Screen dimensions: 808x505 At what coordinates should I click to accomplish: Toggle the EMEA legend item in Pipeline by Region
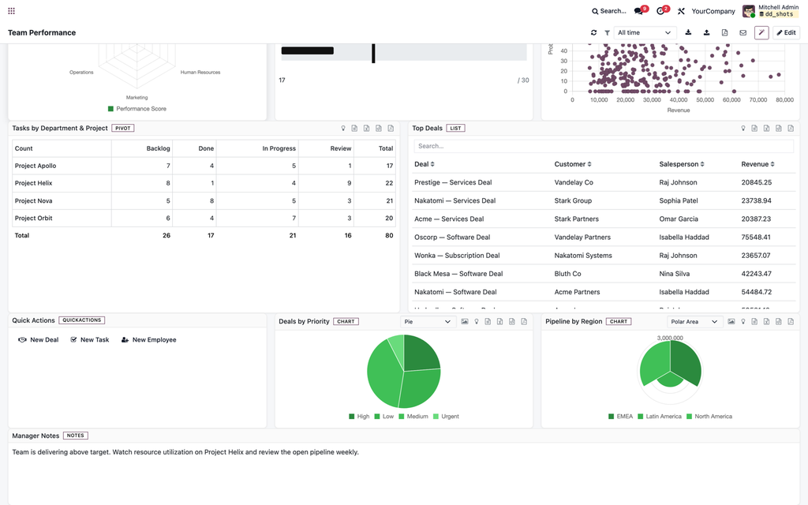coord(620,417)
